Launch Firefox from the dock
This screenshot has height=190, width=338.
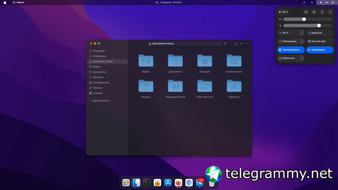coord(179,183)
